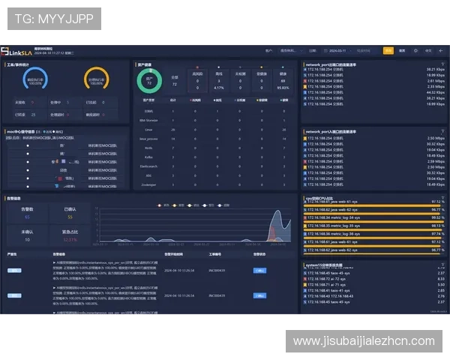Click filter icon on network_port outbound traffic panel
450x360 pixels.
point(443,64)
